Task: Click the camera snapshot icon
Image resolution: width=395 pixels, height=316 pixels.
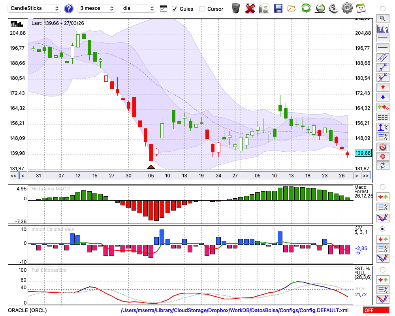Action: (264, 8)
